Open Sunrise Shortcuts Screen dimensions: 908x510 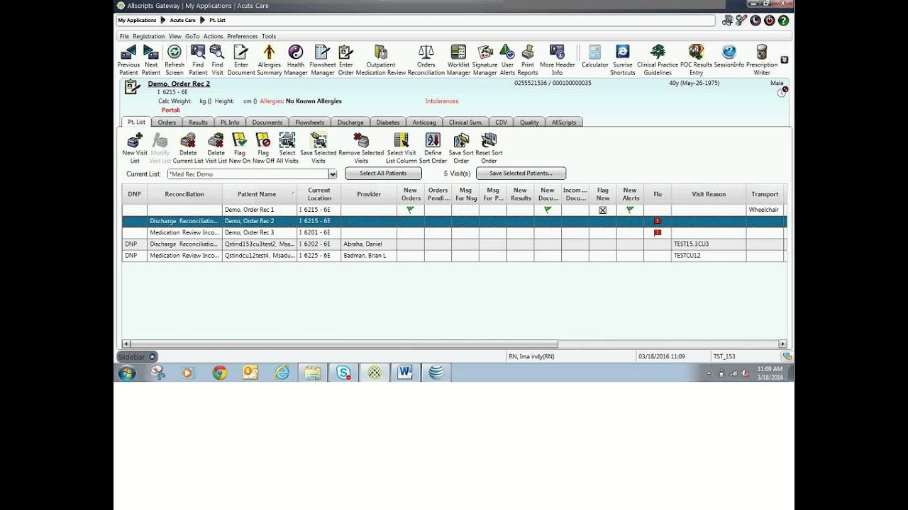623,59
